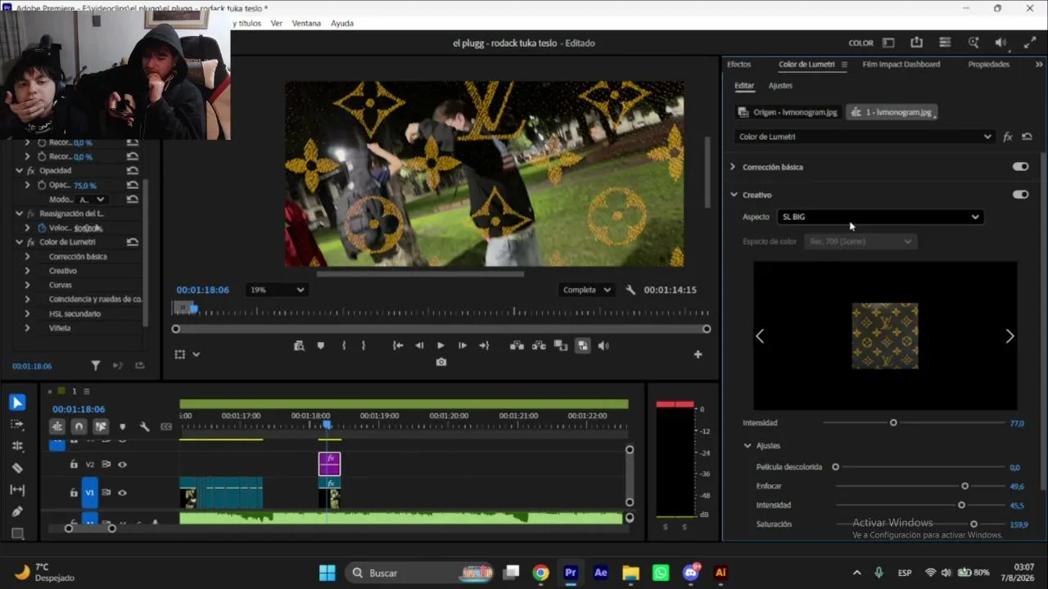The width and height of the screenshot is (1048, 589).
Task: Show the previous look preview
Action: (x=760, y=336)
